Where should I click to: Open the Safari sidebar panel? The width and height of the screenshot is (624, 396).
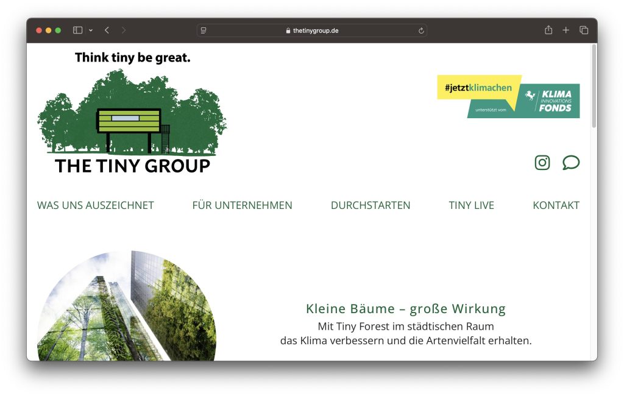tap(77, 30)
